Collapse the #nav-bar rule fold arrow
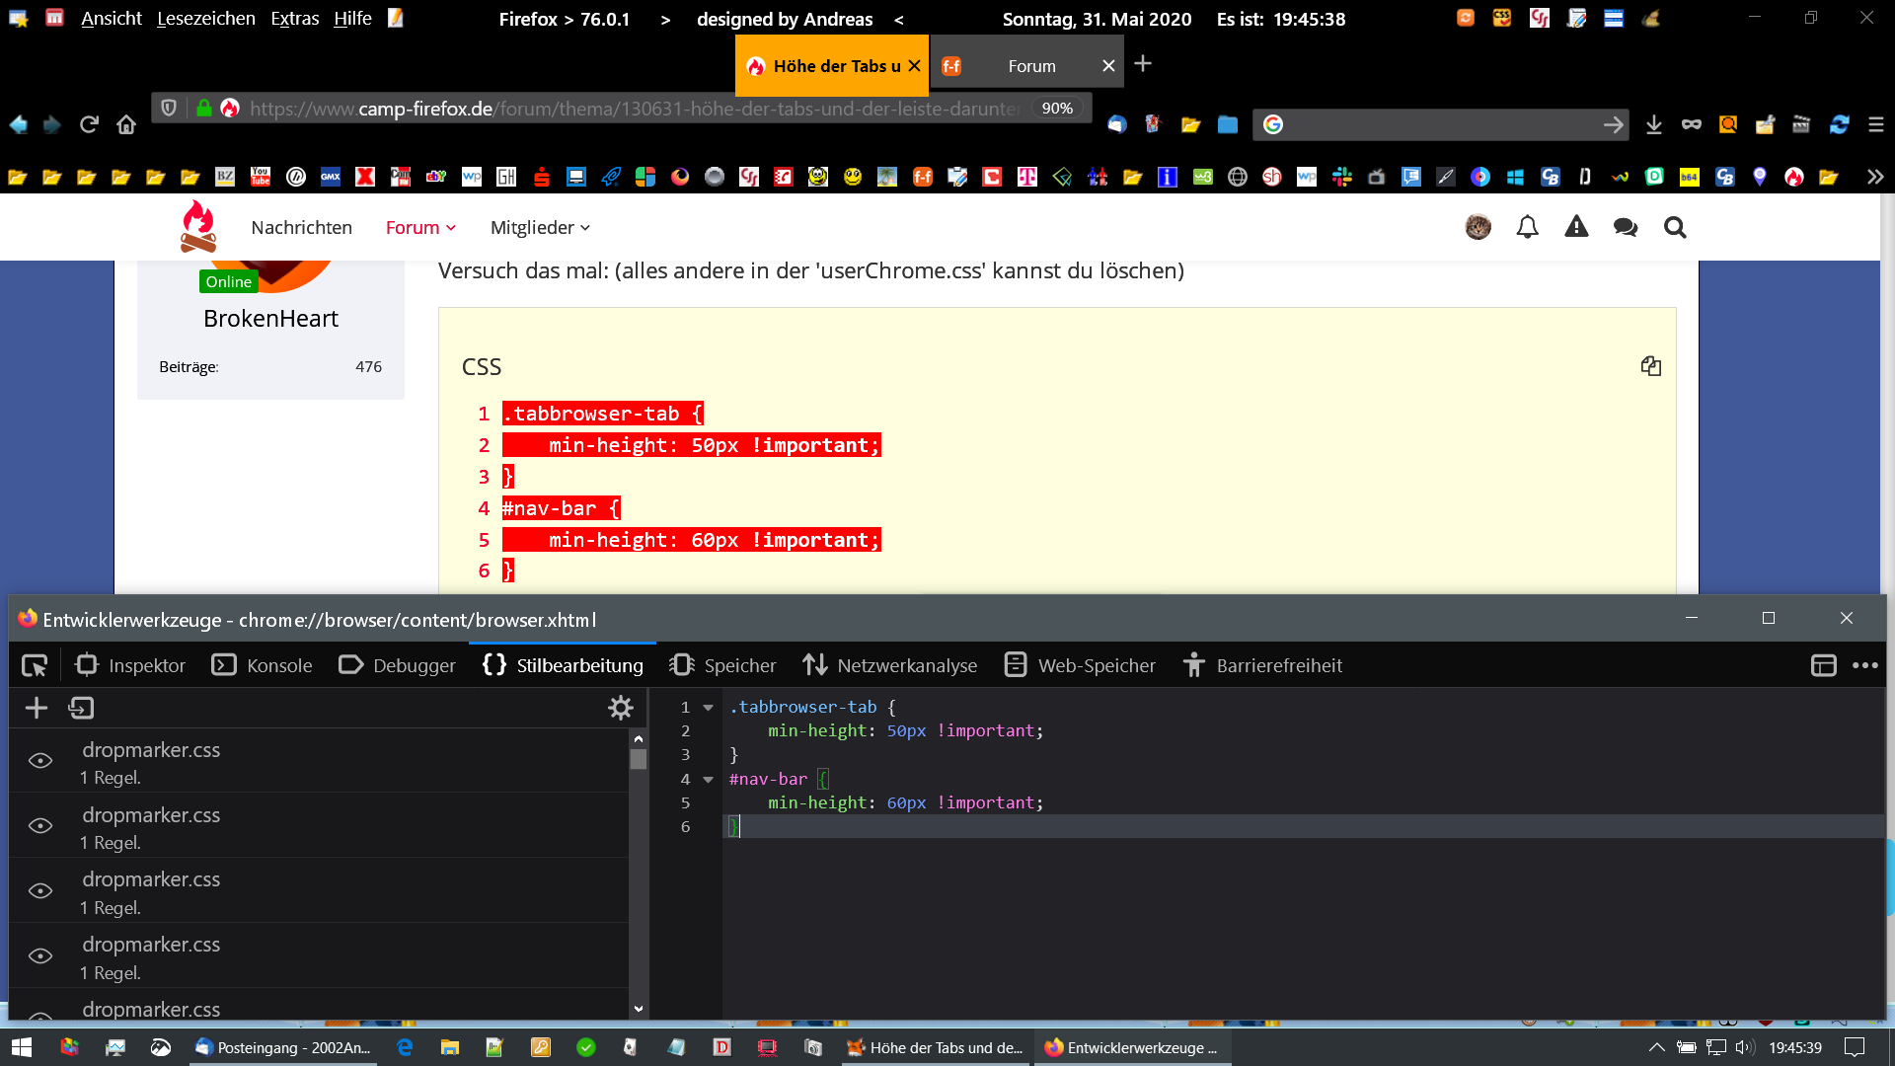The image size is (1895, 1066). coord(708,780)
